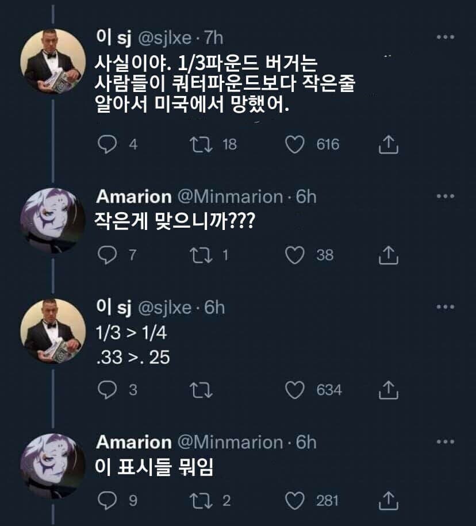Share 이 sj's first tweet
The height and width of the screenshot is (526, 476).
point(389,145)
